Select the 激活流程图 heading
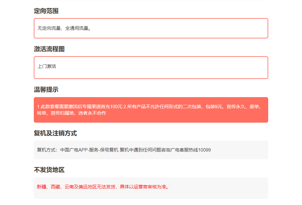Viewport: 302px width, 205px height. 49,49
